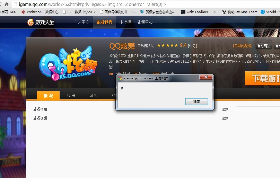
Task: Open the World globe bookmark
Action: pos(270,12)
